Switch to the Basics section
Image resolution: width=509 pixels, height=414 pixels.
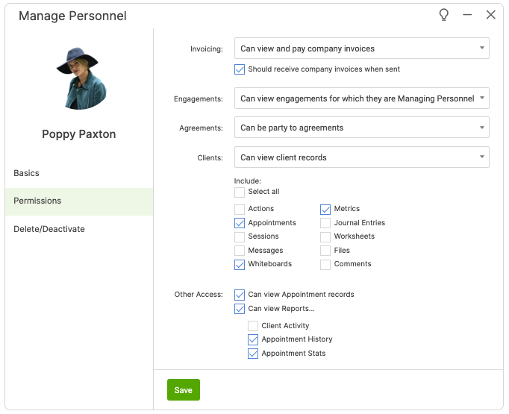[x=27, y=173]
